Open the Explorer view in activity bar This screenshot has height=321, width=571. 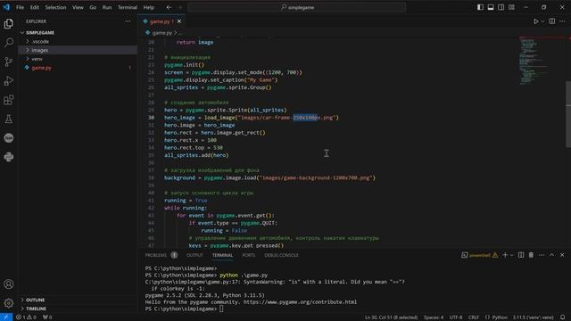point(9,24)
